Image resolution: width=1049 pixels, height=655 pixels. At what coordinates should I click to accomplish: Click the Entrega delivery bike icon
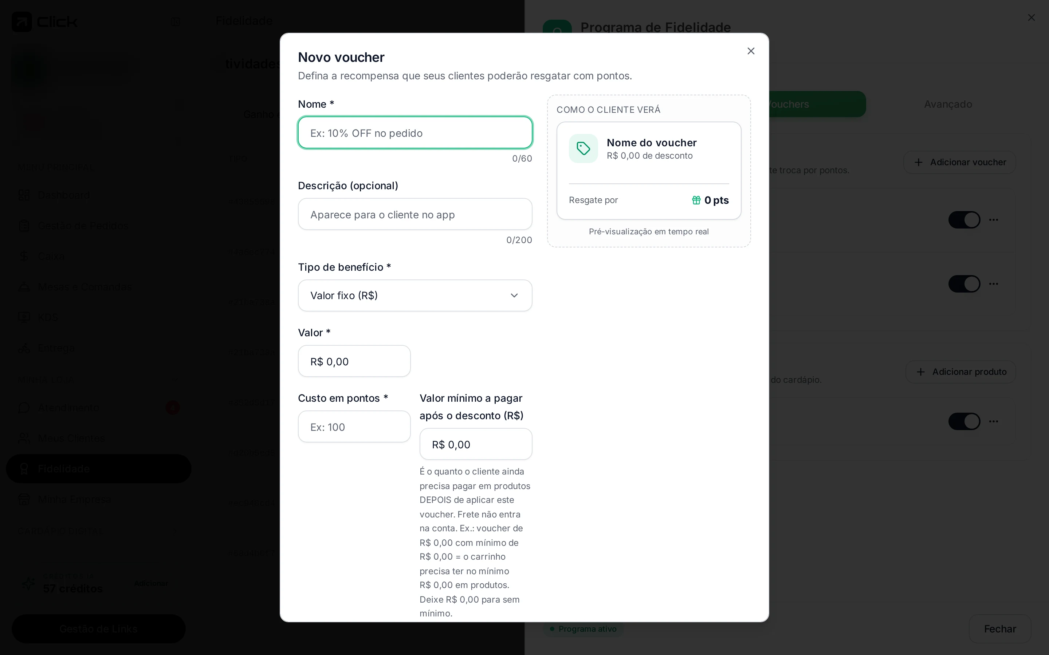click(x=24, y=348)
